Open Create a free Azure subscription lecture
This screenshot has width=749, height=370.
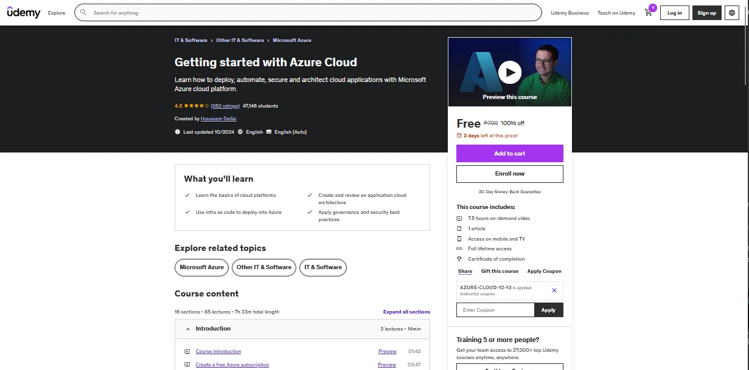click(232, 365)
